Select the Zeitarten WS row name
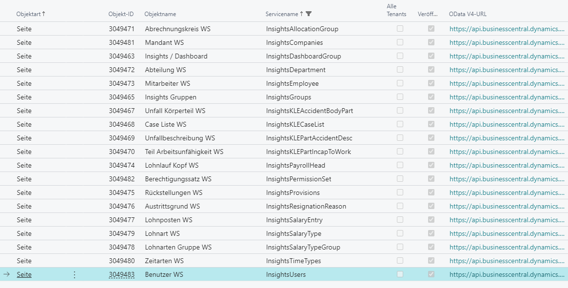Viewport: 568px width, 288px height. tap(164, 261)
